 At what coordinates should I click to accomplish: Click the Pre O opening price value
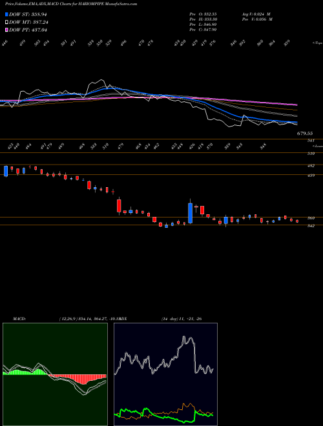[x=203, y=14]
